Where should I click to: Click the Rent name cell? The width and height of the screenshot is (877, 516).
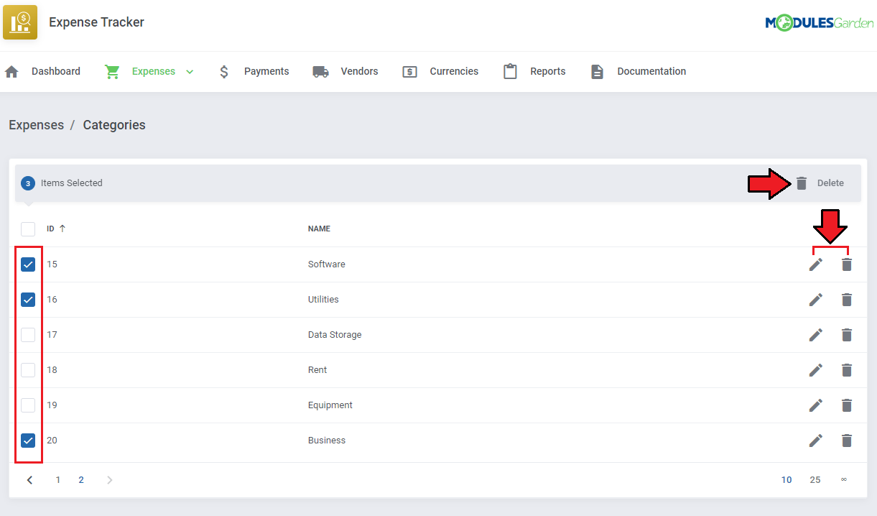pyautogui.click(x=317, y=370)
